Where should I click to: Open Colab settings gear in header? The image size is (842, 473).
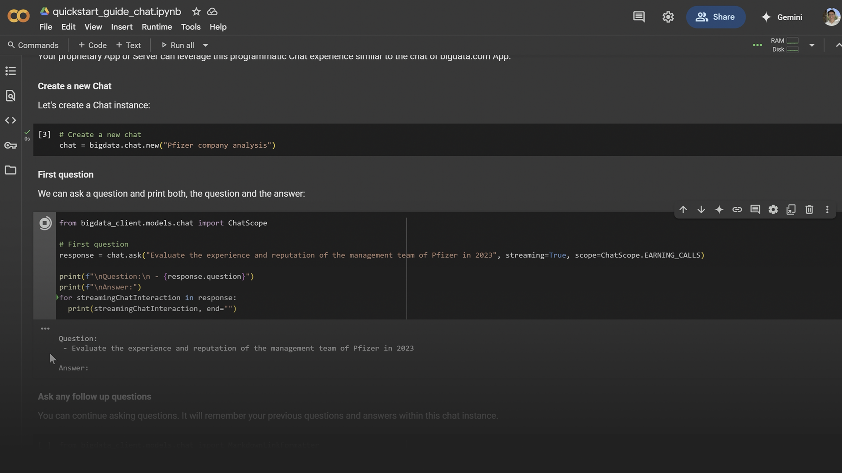click(x=668, y=17)
